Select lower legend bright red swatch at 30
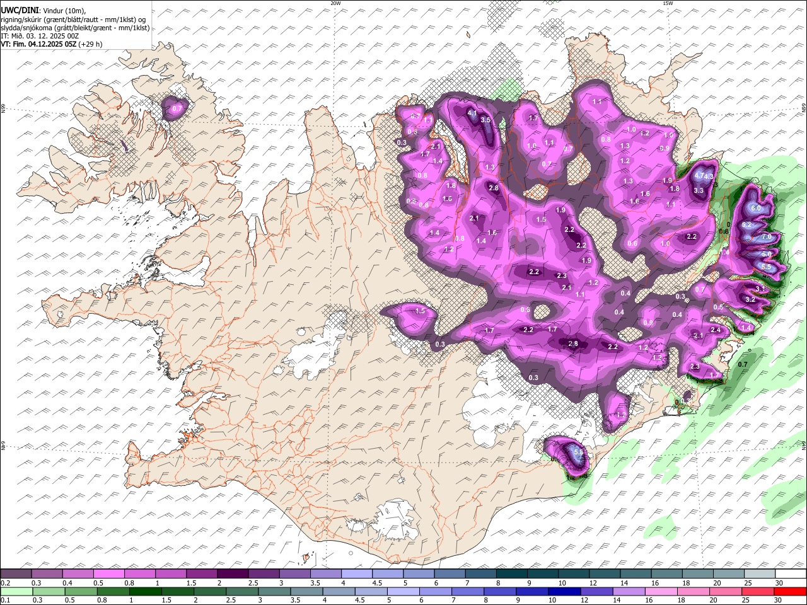The width and height of the screenshot is (807, 605). [x=790, y=591]
